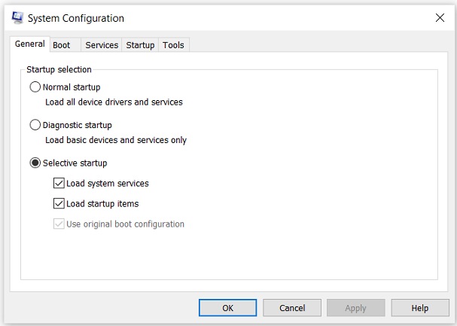Screen dimensions: 457x326
Task: Switch to the General tab
Action: [x=30, y=44]
